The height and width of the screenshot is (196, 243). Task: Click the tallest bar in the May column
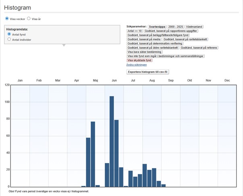pyautogui.click(x=93, y=154)
